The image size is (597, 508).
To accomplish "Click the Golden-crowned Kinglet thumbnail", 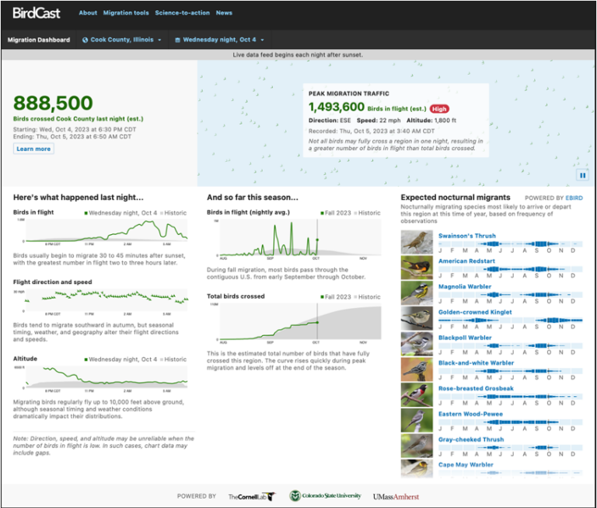I will coord(417,318).
